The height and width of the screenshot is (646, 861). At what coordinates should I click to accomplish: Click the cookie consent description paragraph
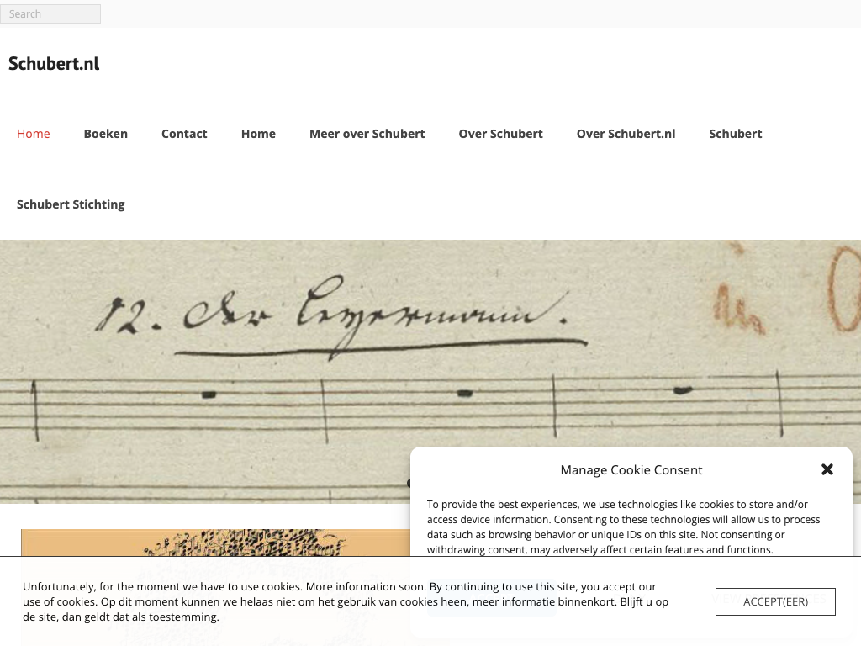pos(623,527)
